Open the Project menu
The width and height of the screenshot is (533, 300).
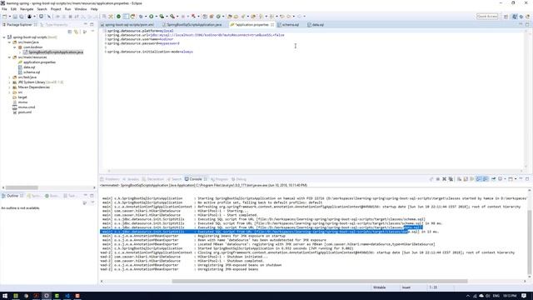click(x=56, y=9)
